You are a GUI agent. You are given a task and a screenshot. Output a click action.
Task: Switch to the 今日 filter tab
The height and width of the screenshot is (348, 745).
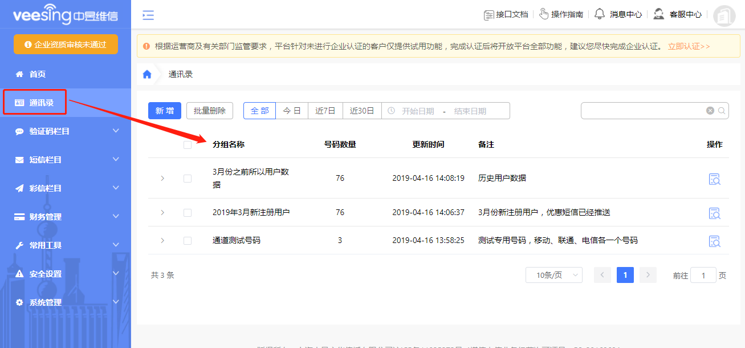[x=291, y=111]
